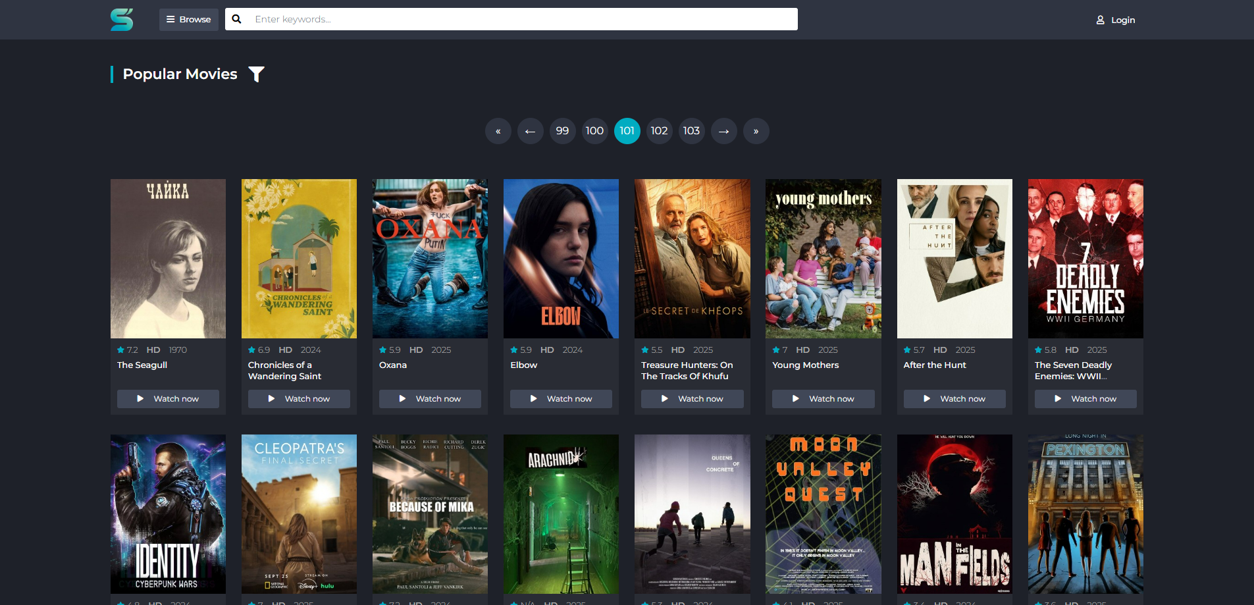Image resolution: width=1254 pixels, height=605 pixels.
Task: Click Watch now for Chronicles of a Wandering Saint
Action: [x=299, y=399]
